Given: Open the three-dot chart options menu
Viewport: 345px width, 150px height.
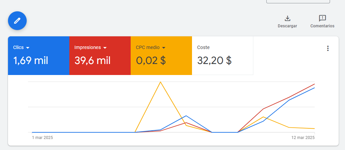Looking at the screenshot, I should [328, 48].
